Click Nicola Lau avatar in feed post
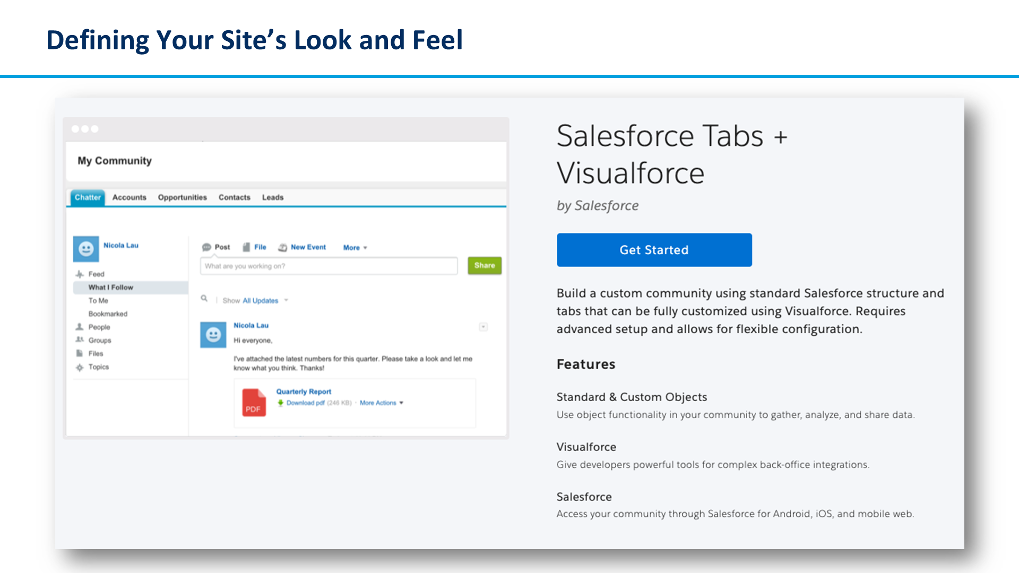 [x=213, y=335]
